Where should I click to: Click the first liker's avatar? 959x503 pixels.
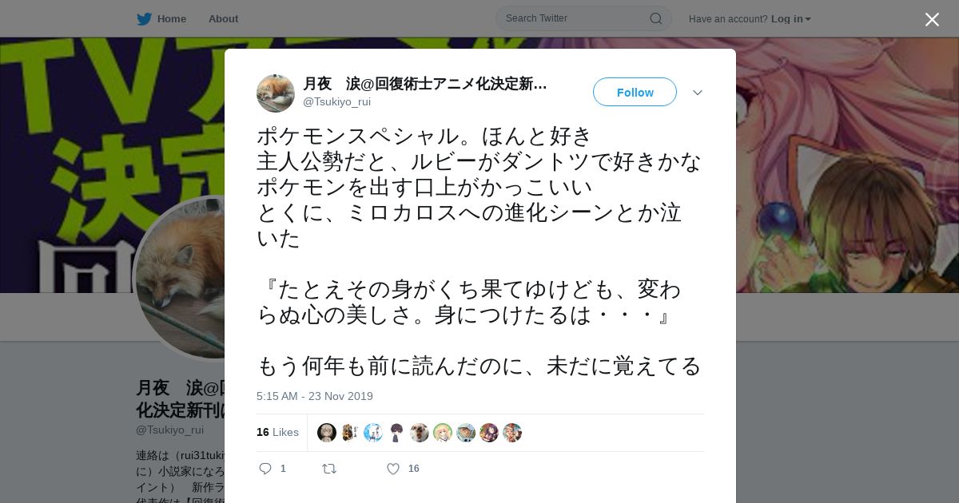[x=327, y=433]
